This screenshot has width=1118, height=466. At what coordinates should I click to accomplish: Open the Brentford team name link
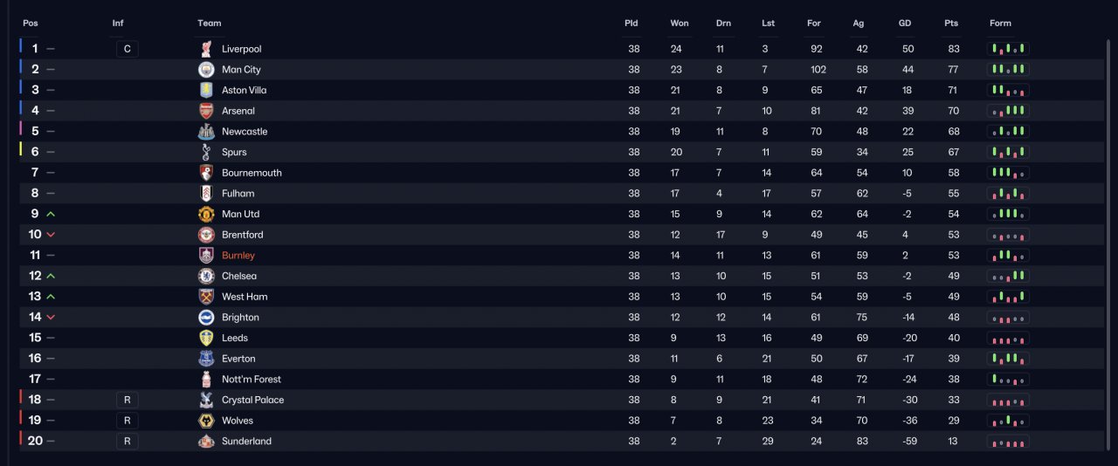pos(243,235)
